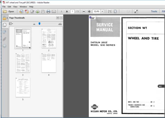The image size is (165, 118).
Task: Click the highlight text icon
Action: pos(128,11)
